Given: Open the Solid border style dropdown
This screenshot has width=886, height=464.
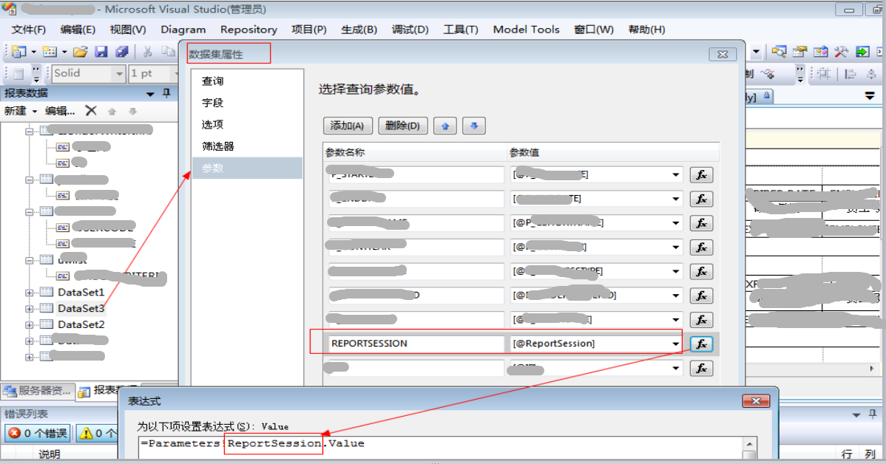Looking at the screenshot, I should pyautogui.click(x=118, y=73).
